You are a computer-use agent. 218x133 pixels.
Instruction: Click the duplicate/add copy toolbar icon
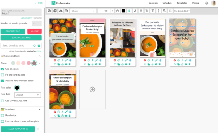click(x=55, y=11)
